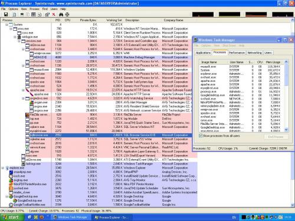Click the apache.exe feather icon for PID 588
The width and height of the screenshot is (295, 221).
(x=28, y=90)
